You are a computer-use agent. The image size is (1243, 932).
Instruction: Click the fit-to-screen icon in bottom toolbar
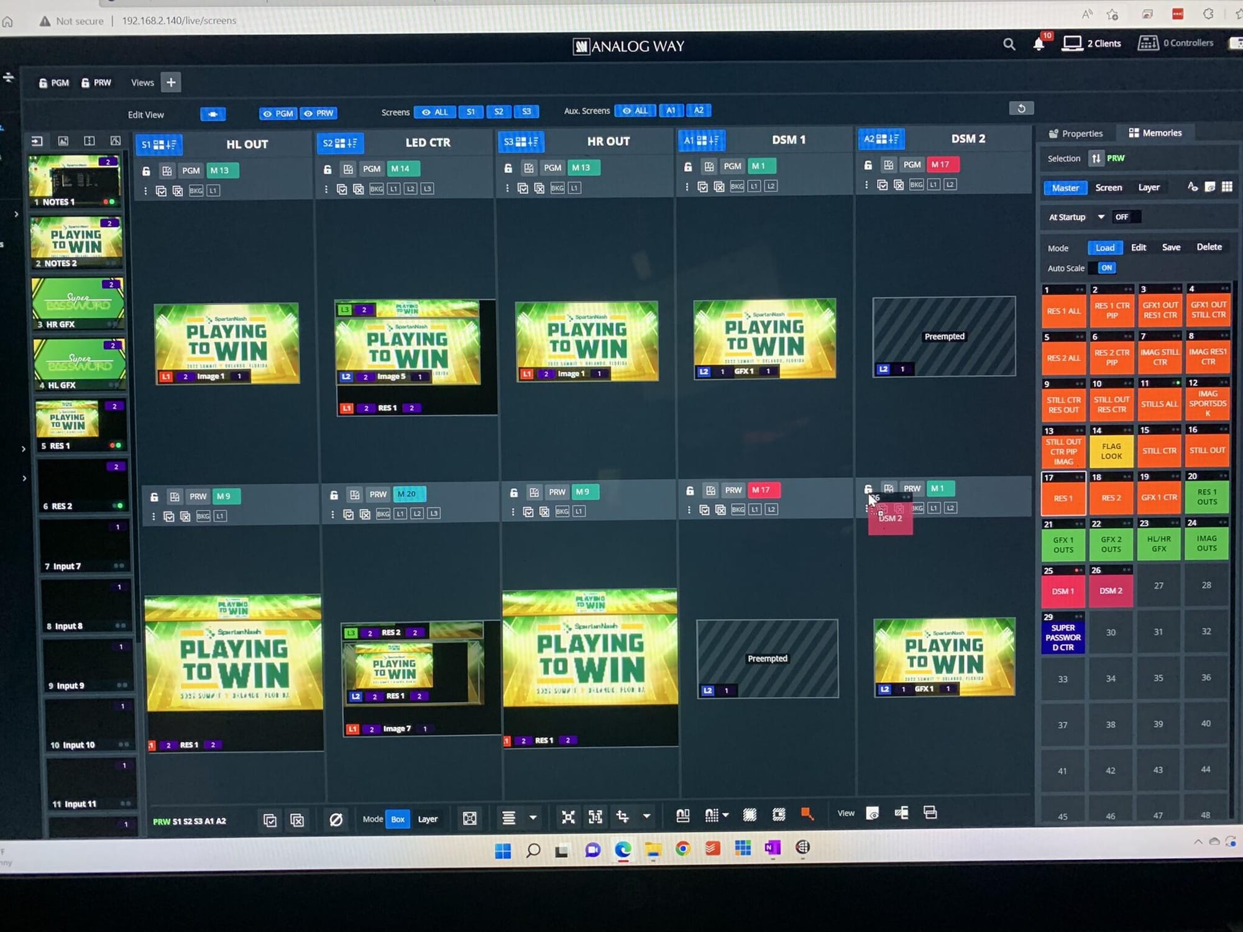470,818
